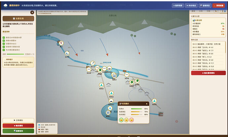Collapse the 村民需求 villager needs panel
Viewport: 228px width, 137px height.
(147, 104)
